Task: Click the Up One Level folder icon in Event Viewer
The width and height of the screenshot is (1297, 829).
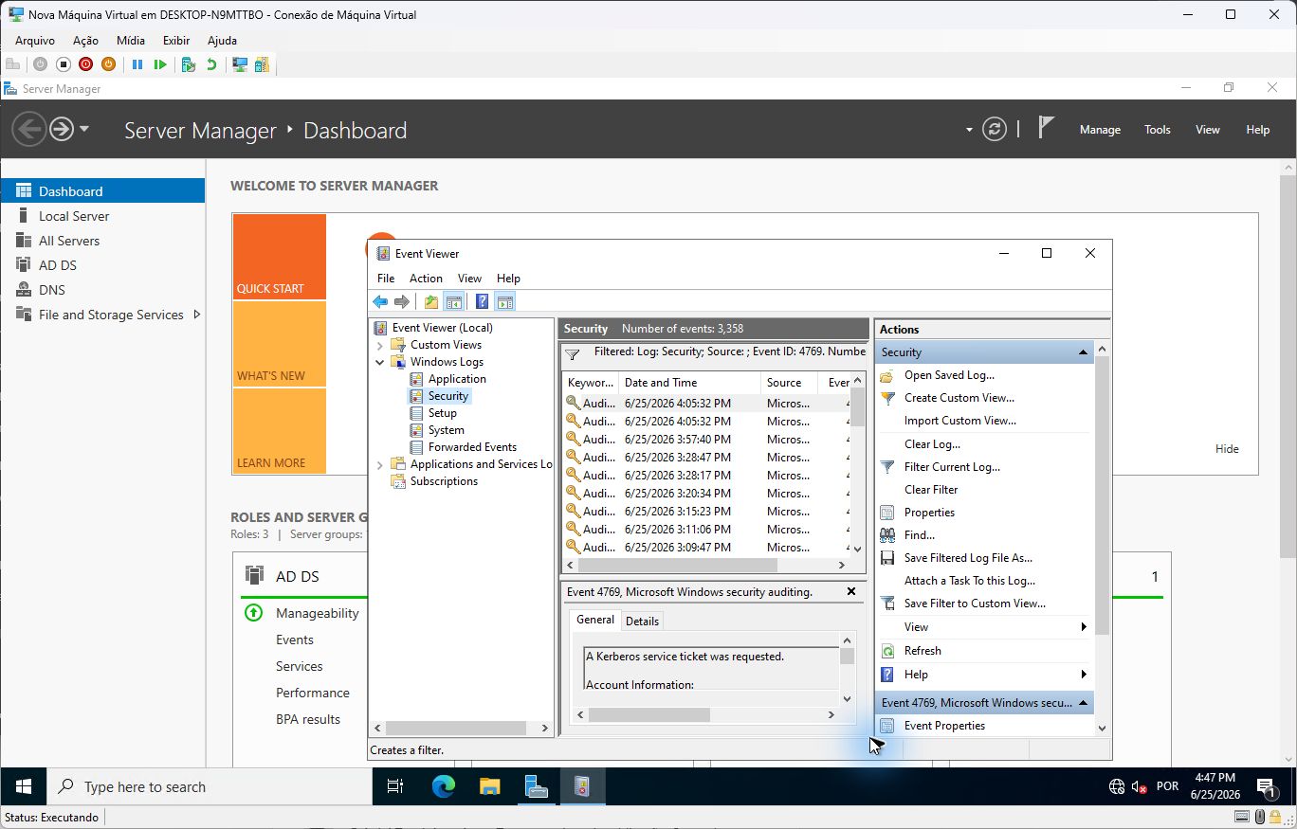Action: pyautogui.click(x=431, y=302)
